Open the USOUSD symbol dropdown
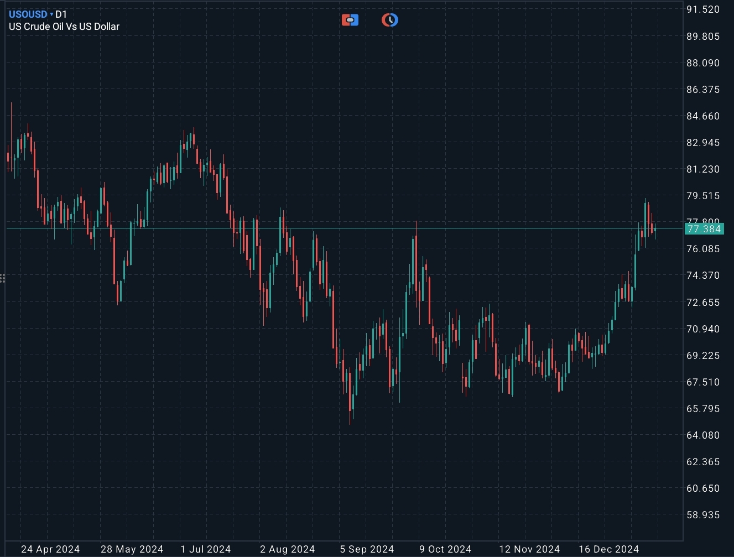The width and height of the screenshot is (734, 557). 31,14
